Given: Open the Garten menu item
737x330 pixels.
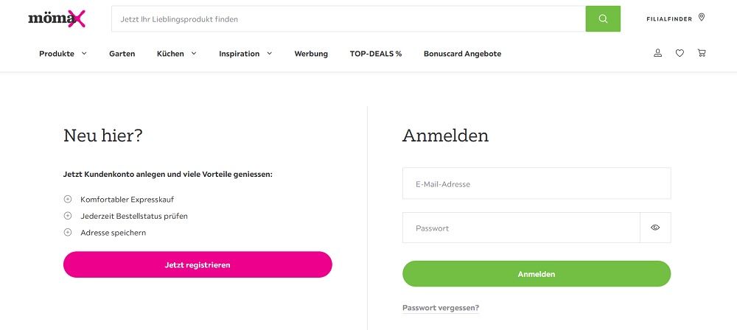Looking at the screenshot, I should click(x=122, y=54).
